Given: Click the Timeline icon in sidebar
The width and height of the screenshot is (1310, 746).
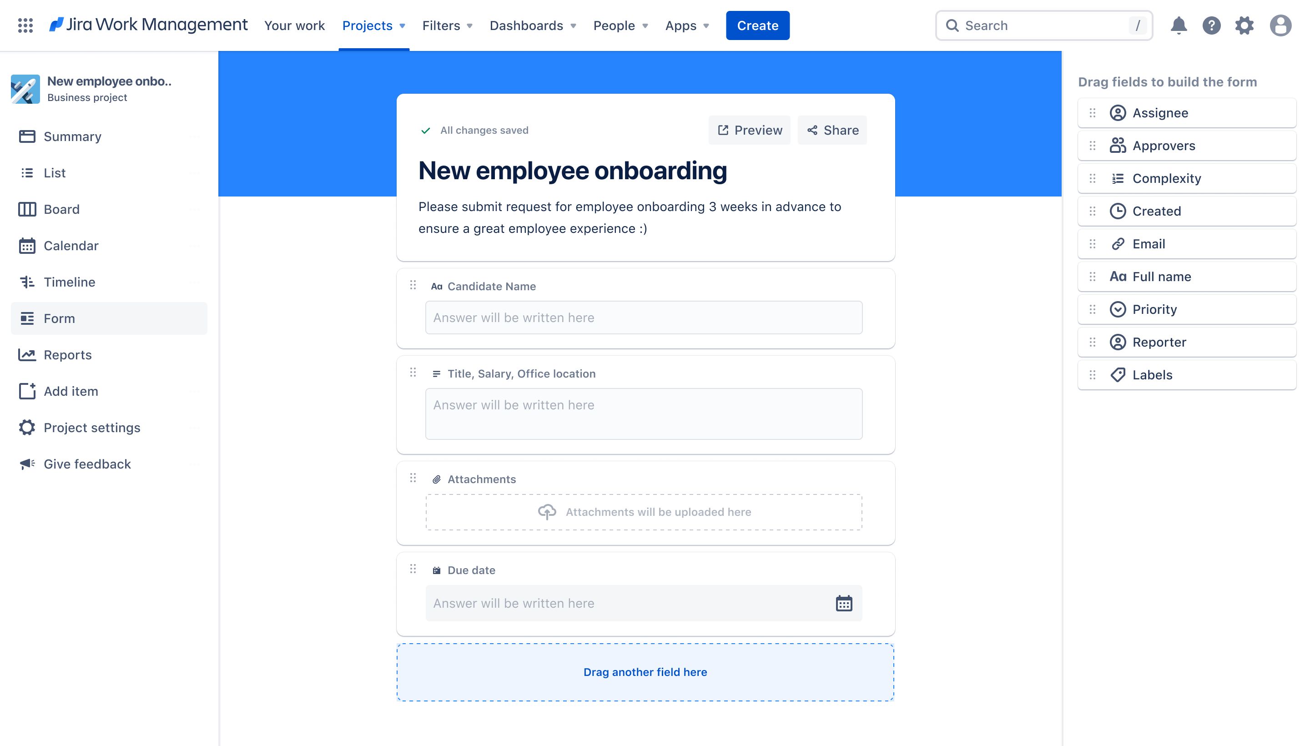Looking at the screenshot, I should point(27,282).
